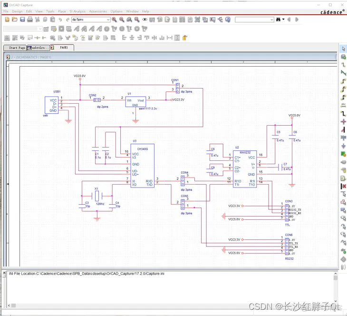The height and width of the screenshot is (316, 347).
Task: Choose the Select arrow tool
Action: point(343,49)
